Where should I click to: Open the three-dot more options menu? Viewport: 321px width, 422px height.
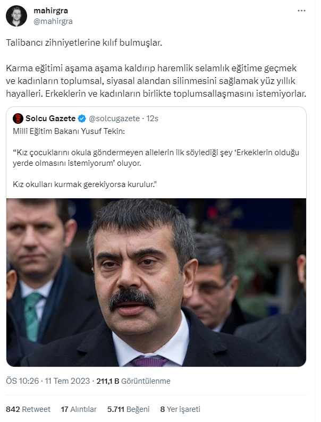click(x=301, y=11)
